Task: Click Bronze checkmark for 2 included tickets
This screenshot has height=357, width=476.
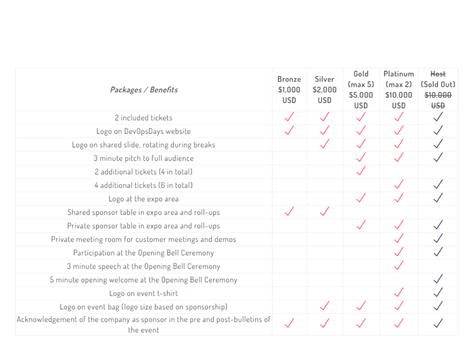Action: pos(289,117)
